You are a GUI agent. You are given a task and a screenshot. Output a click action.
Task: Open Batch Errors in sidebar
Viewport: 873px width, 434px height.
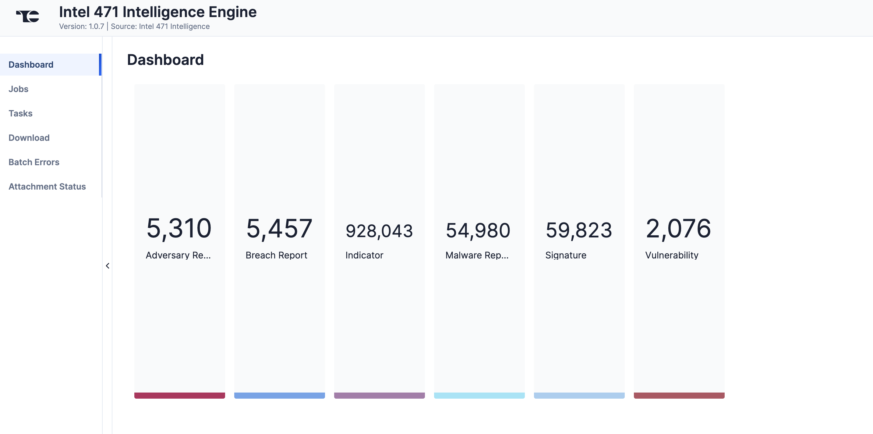pos(34,162)
